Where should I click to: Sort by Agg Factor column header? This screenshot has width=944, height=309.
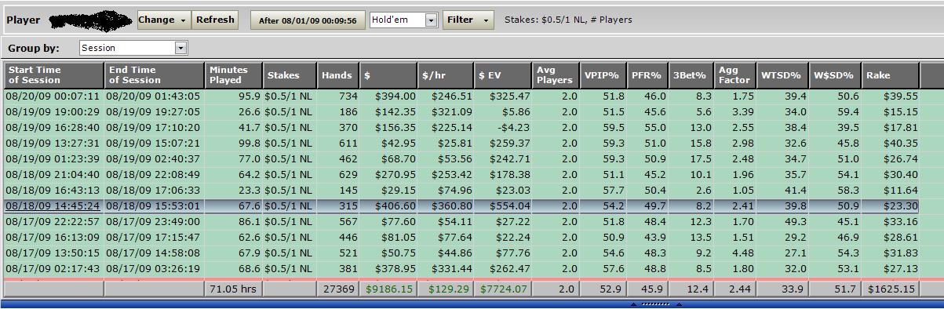(735, 75)
